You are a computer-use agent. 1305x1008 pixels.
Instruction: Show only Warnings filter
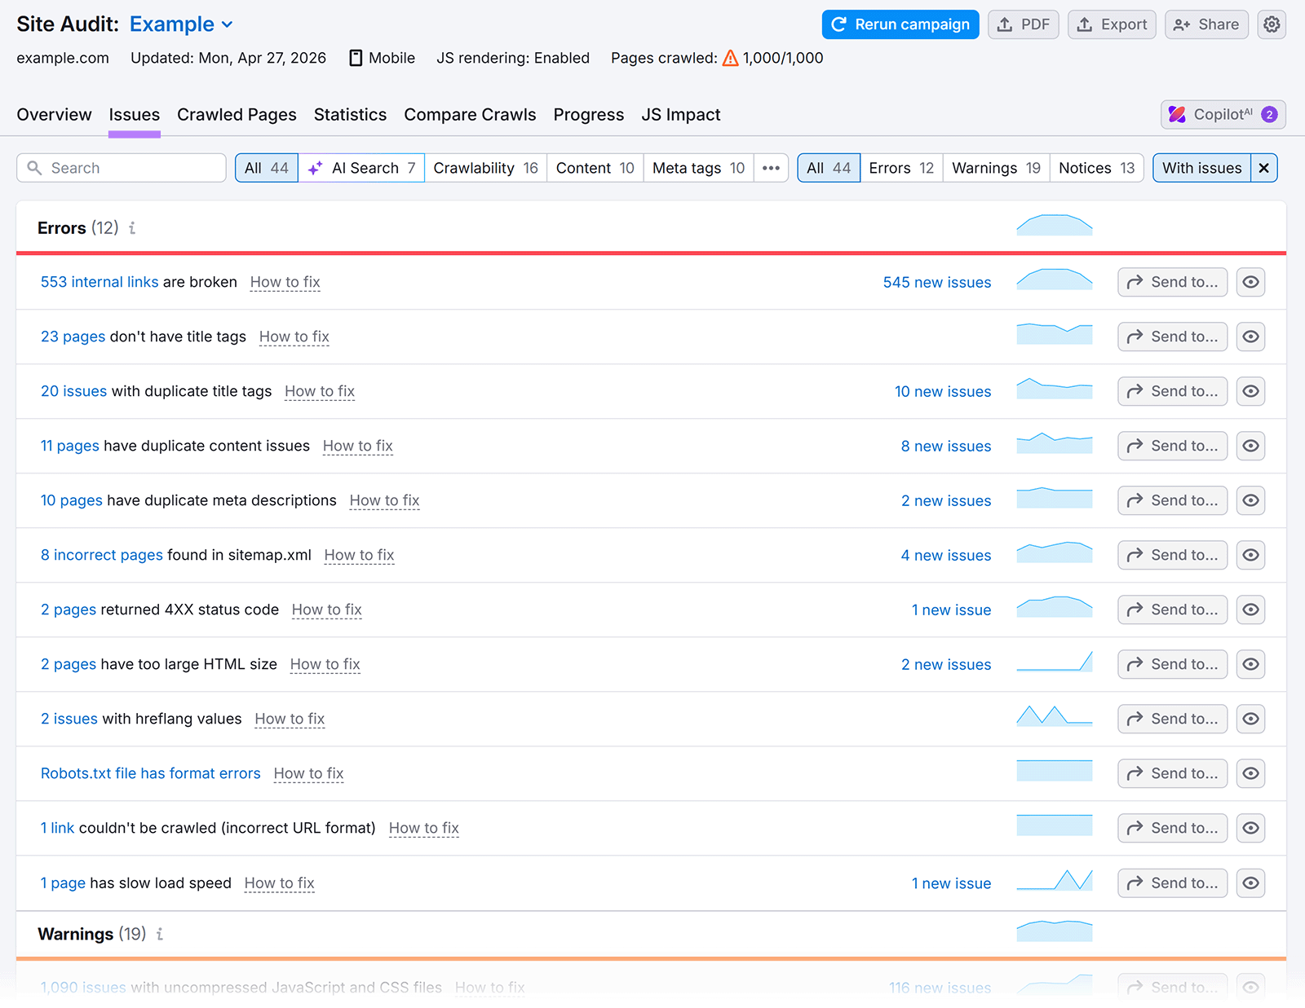coord(996,168)
